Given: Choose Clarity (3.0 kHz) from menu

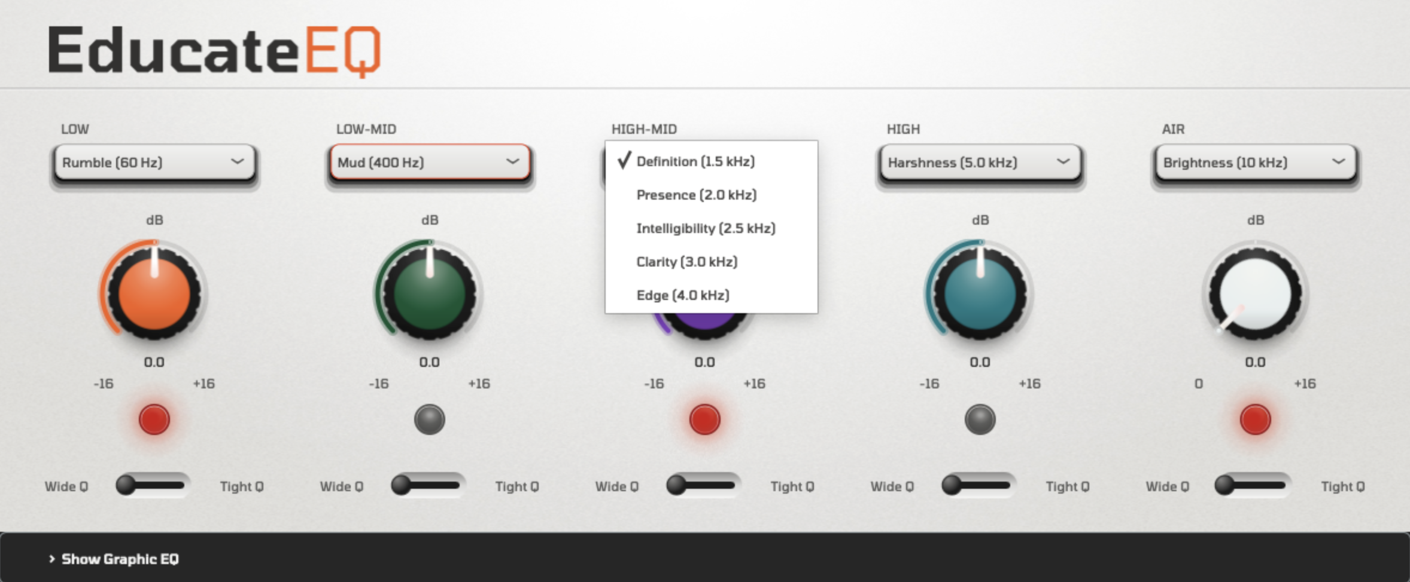Looking at the screenshot, I should coord(712,262).
